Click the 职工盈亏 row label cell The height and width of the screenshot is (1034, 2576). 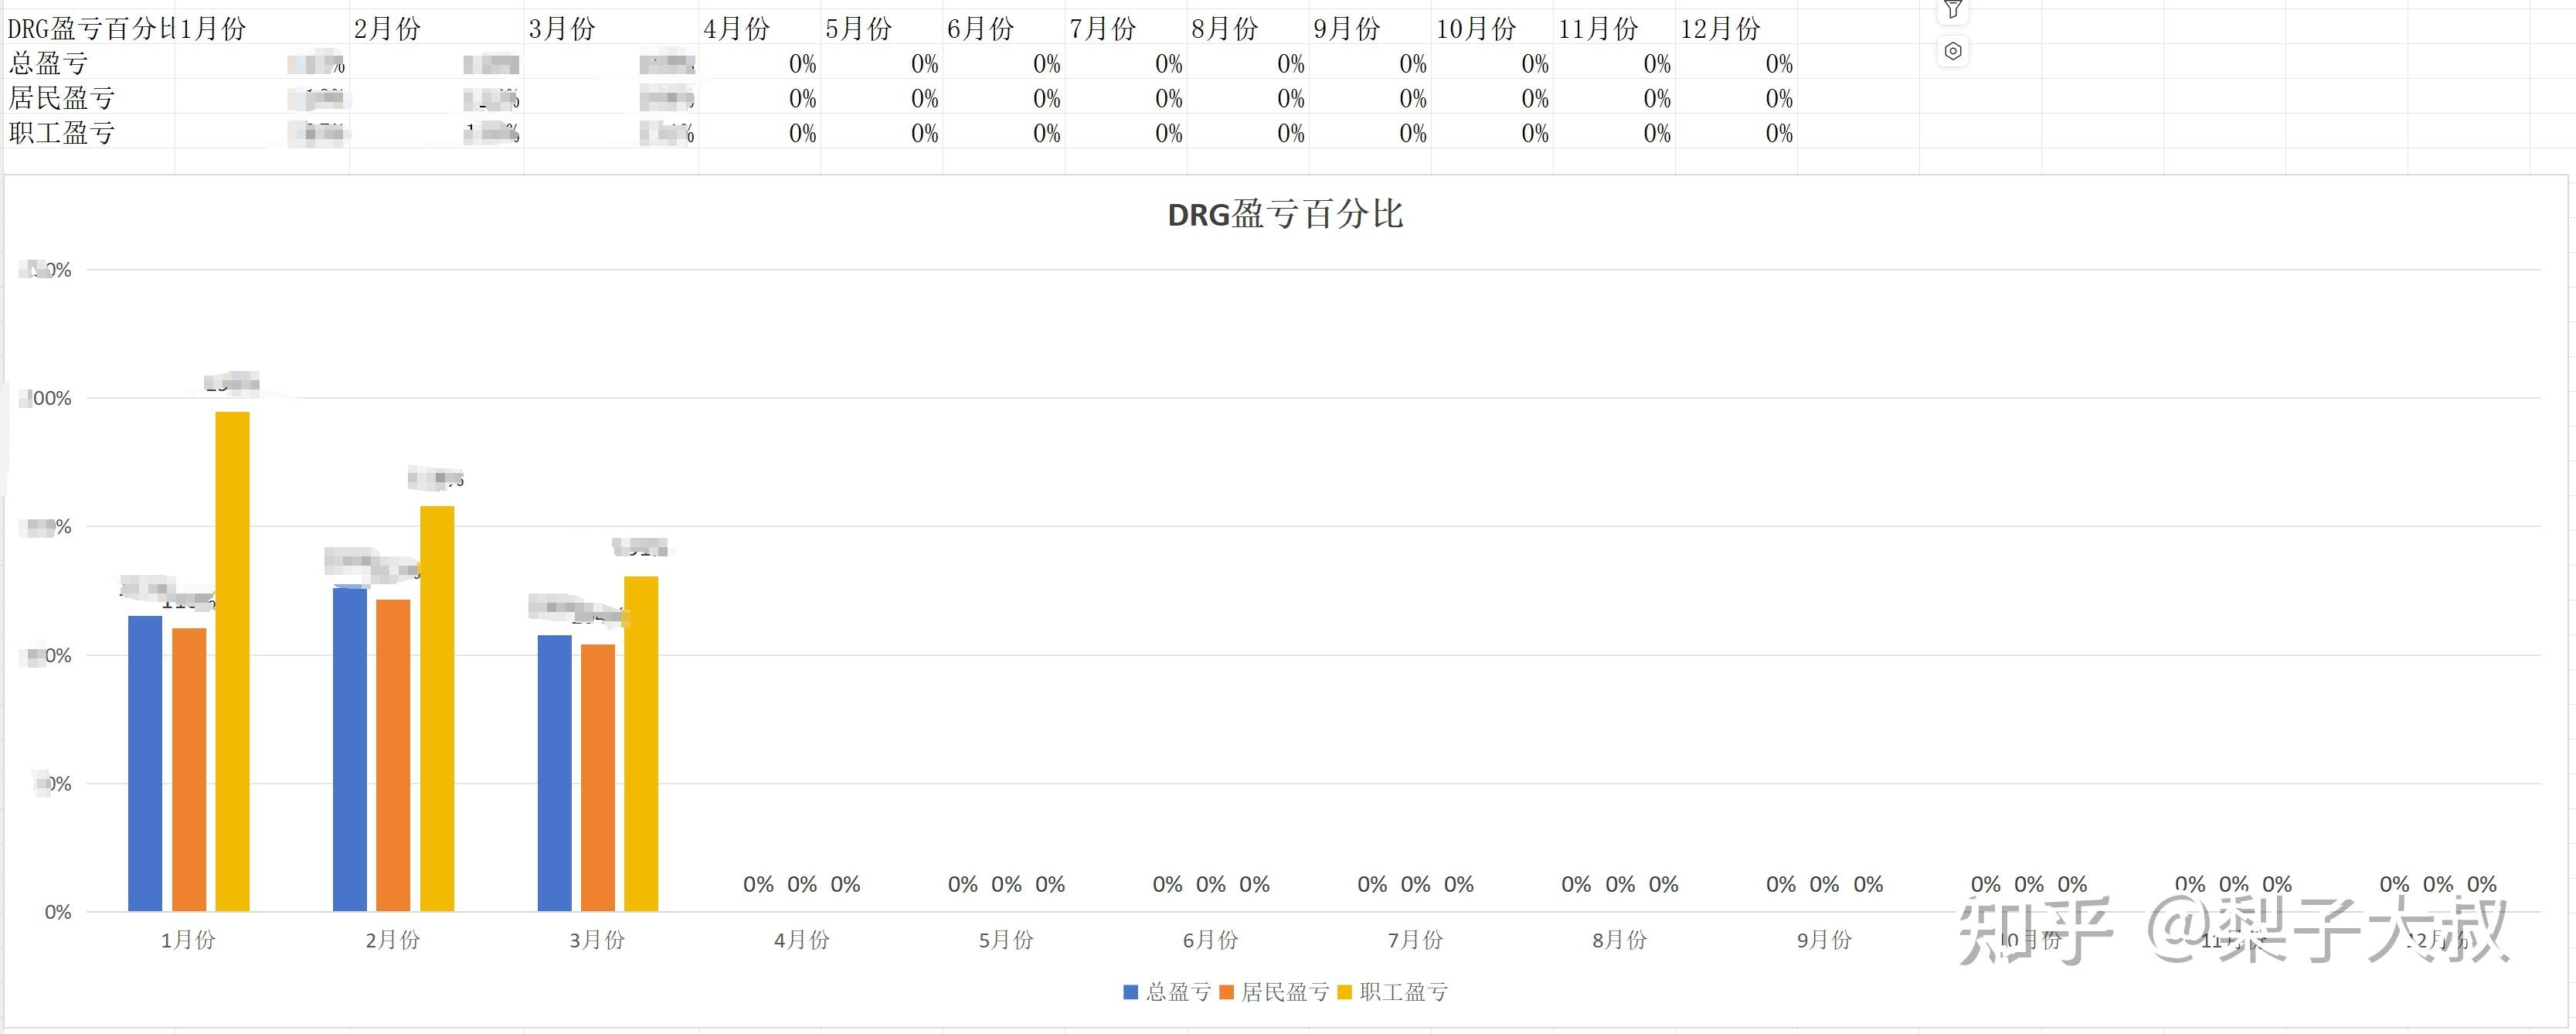88,133
